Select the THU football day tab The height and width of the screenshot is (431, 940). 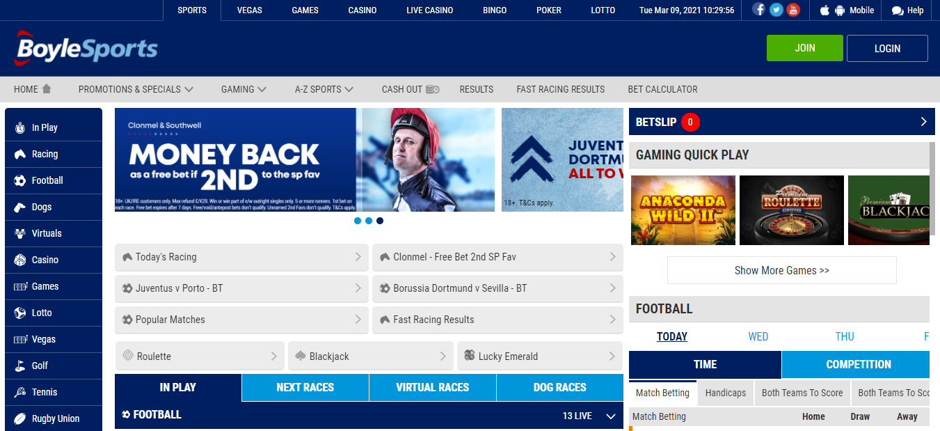point(845,336)
